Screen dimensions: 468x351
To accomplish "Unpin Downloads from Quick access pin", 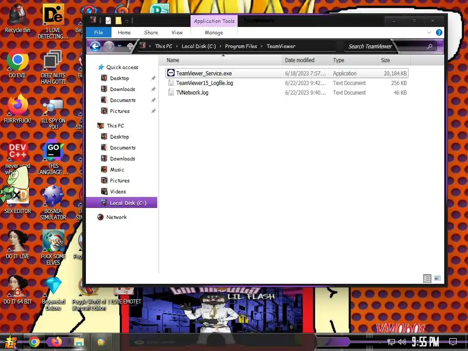I will [154, 89].
